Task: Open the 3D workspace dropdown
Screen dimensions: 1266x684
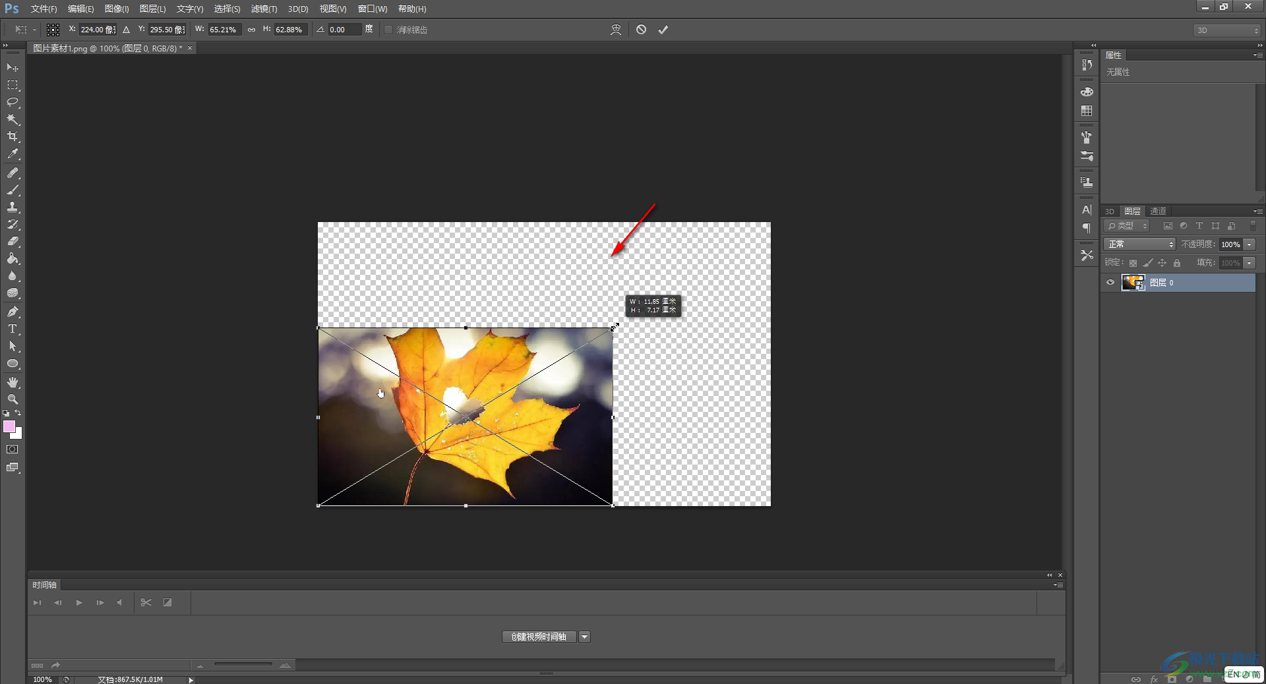Action: 1227,30
